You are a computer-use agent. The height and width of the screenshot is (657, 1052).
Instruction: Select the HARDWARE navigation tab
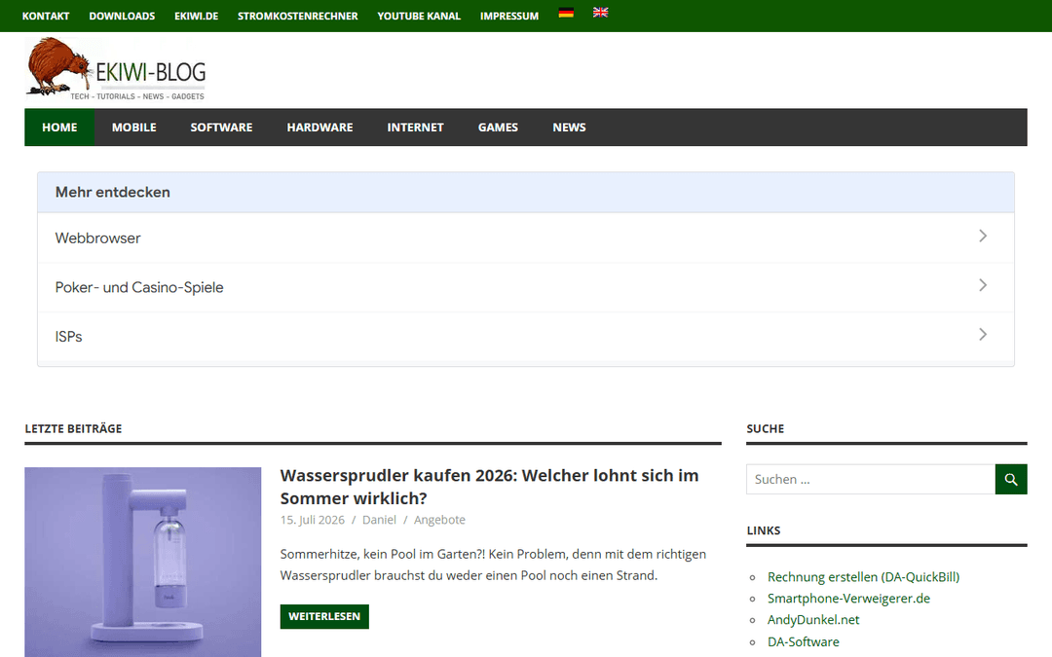click(320, 128)
